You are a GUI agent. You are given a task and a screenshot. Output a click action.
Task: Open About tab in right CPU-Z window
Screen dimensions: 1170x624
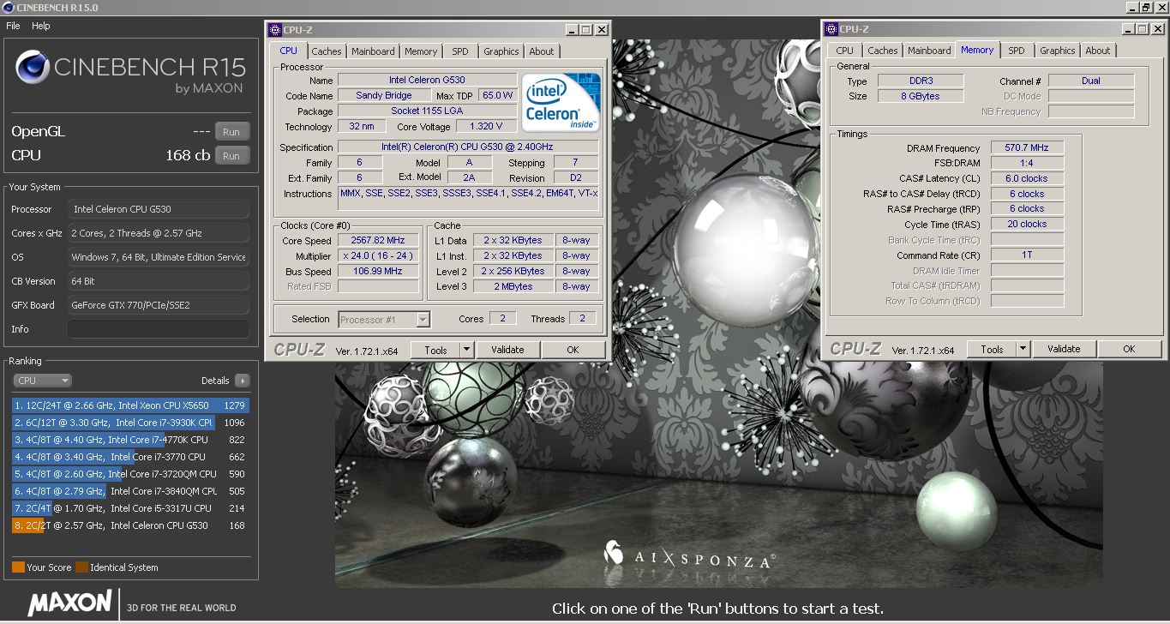[x=1098, y=51]
